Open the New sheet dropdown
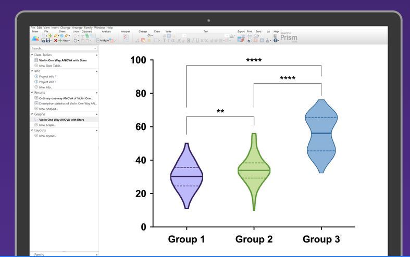Viewport: 410px width, 257px height. (x=65, y=40)
